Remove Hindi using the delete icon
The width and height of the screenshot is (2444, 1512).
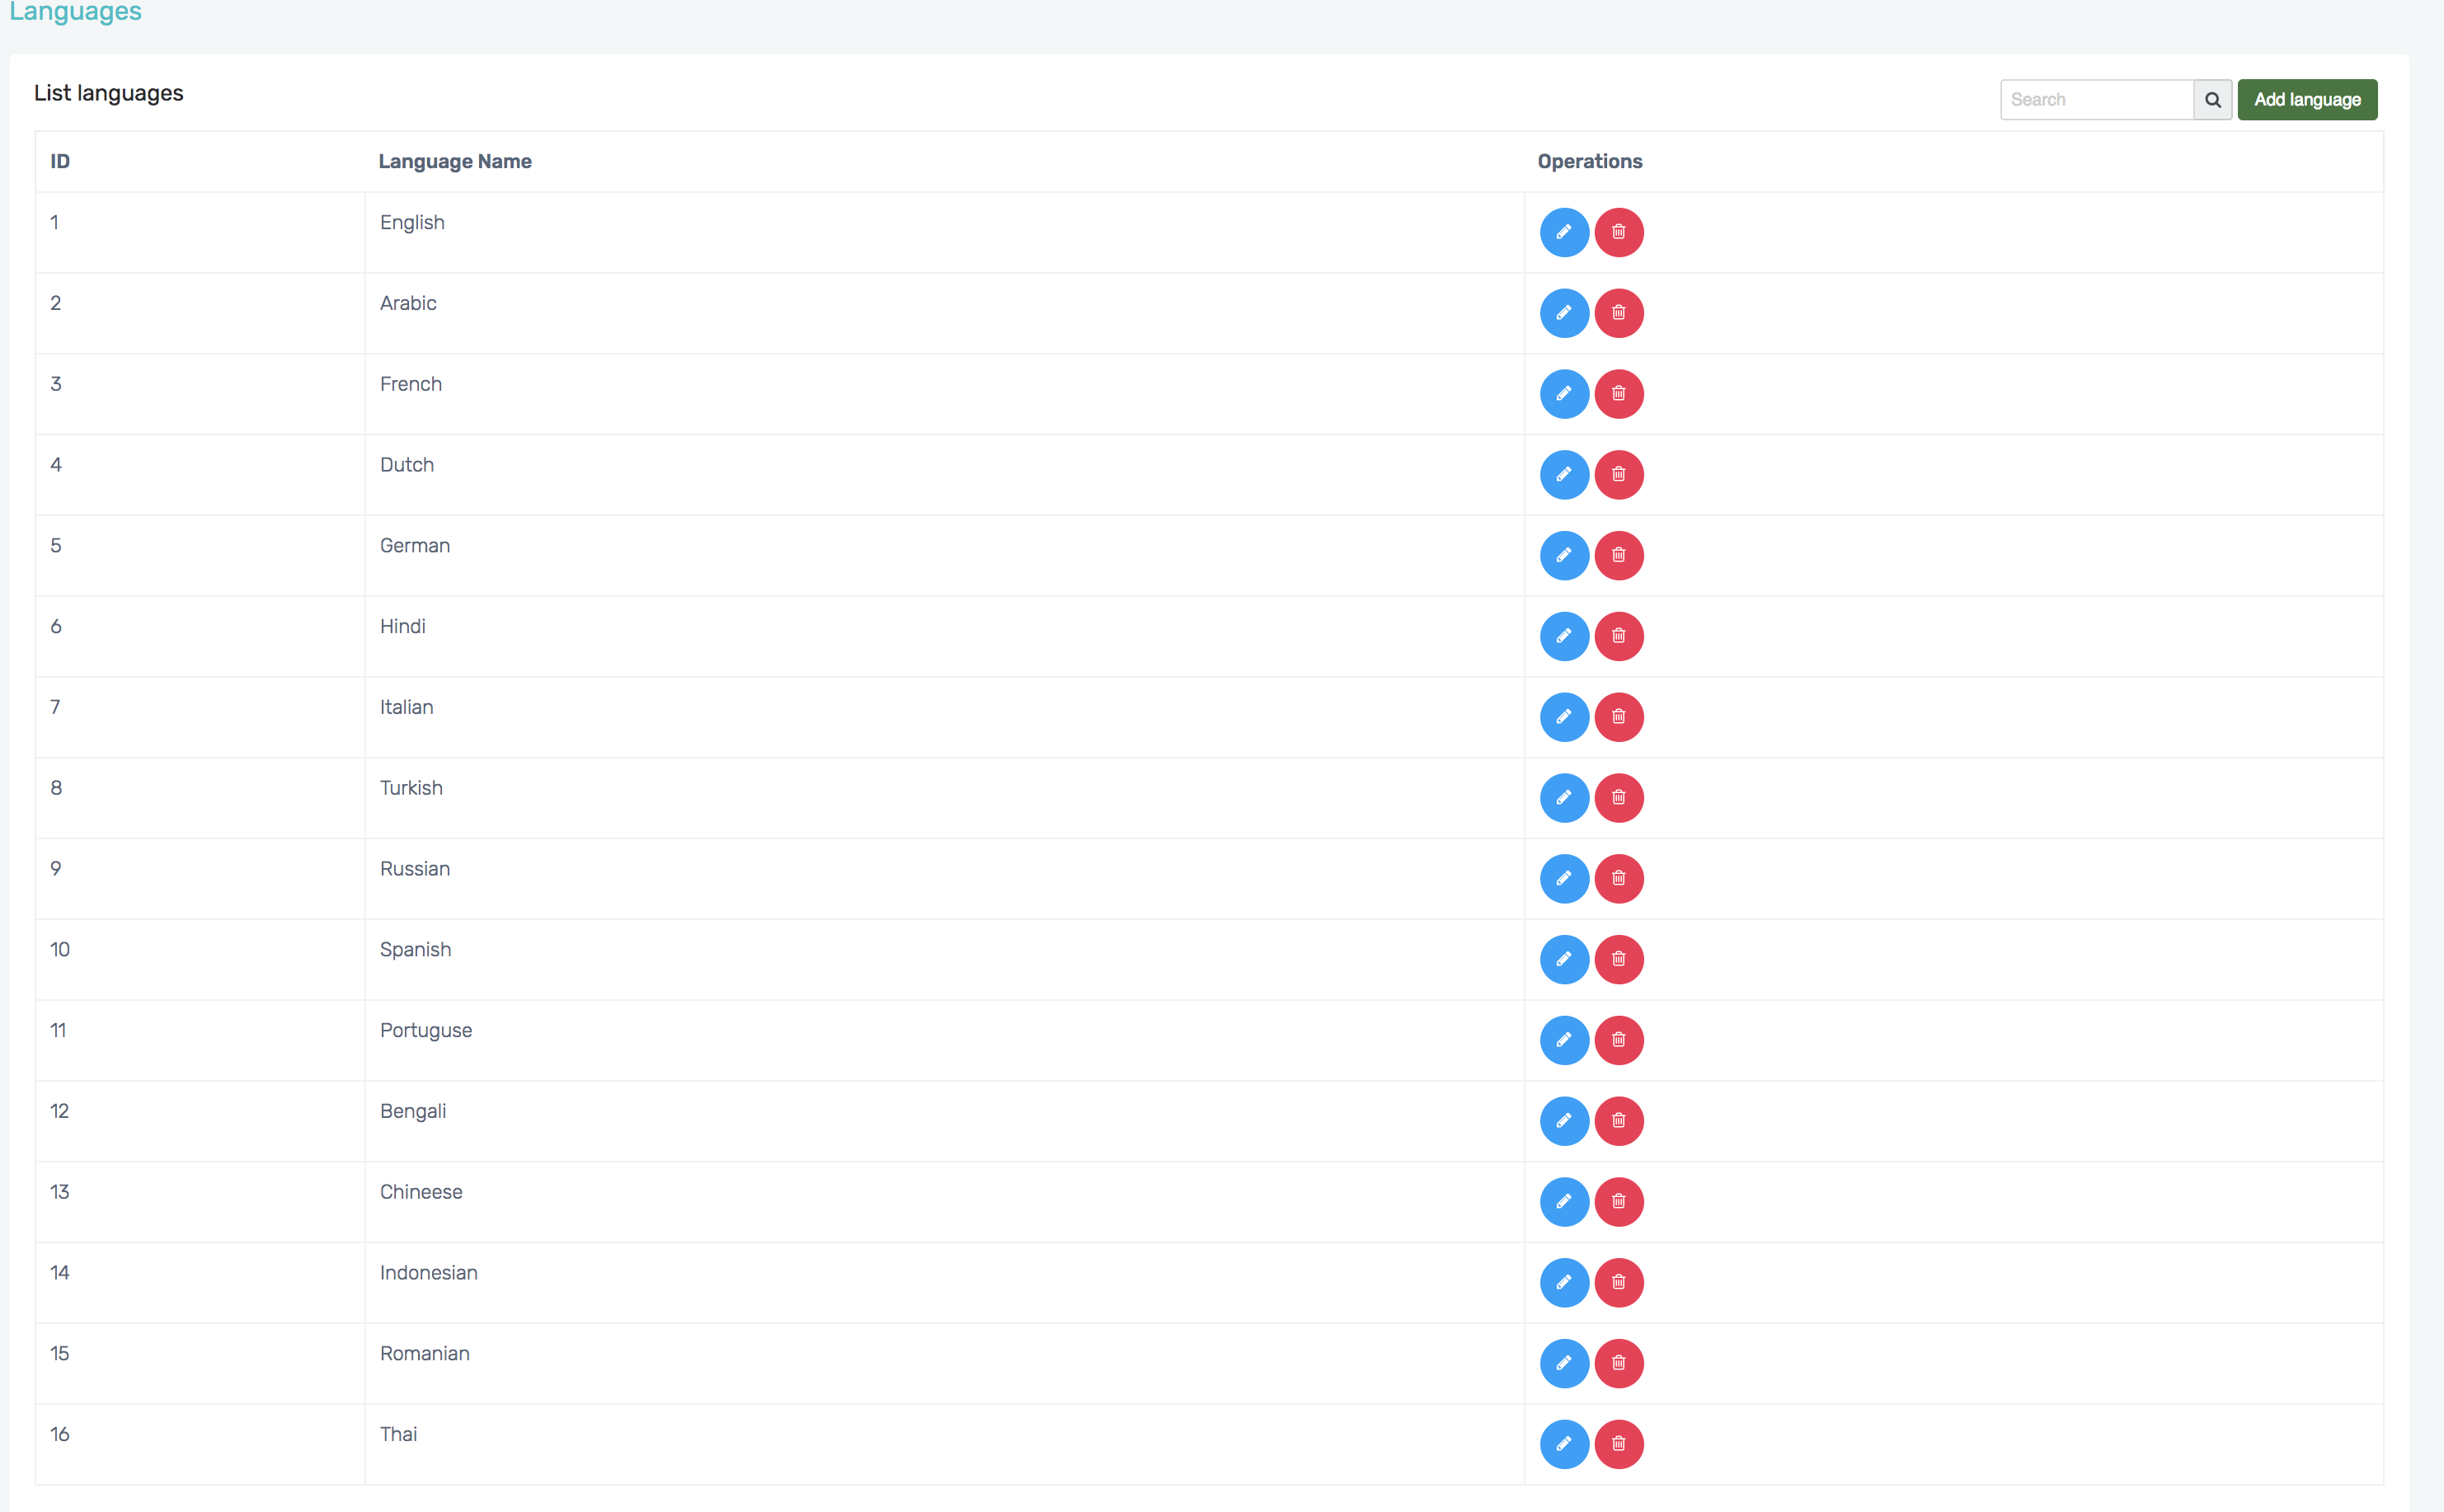click(x=1619, y=636)
